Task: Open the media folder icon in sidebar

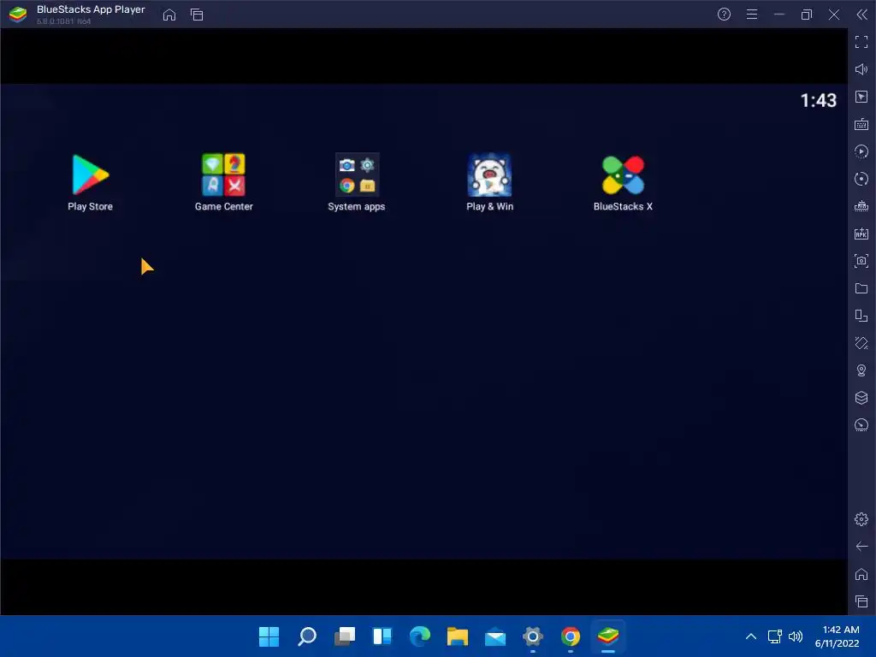Action: coord(861,288)
